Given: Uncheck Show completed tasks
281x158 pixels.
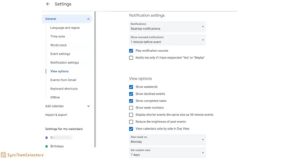Looking at the screenshot, I should pyautogui.click(x=131, y=101).
